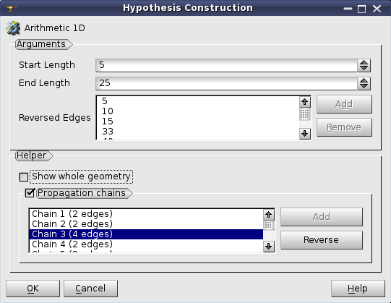Image resolution: width=391 pixels, height=303 pixels.
Task: Click into the Start Length field
Action: [226, 65]
